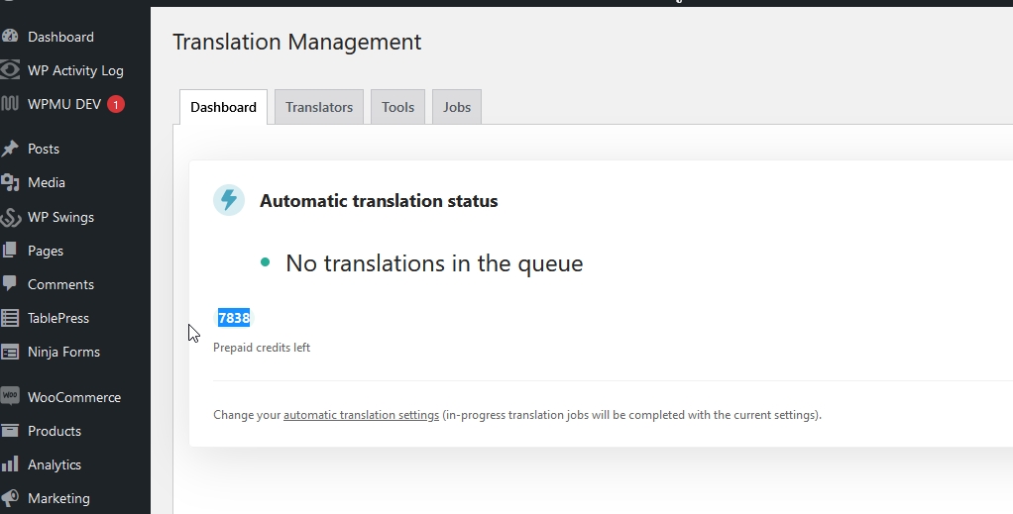Click the WPMU DEV logo icon
The width and height of the screenshot is (1013, 514).
(10, 104)
